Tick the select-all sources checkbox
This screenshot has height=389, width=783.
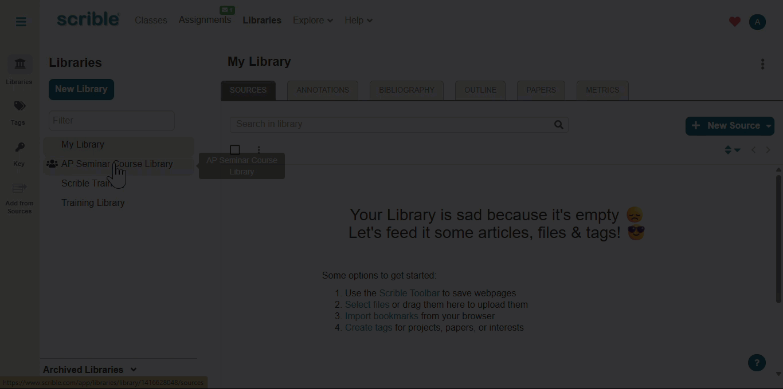point(235,150)
